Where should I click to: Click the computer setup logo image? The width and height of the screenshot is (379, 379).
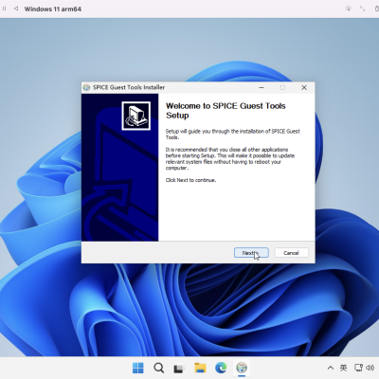click(x=136, y=116)
